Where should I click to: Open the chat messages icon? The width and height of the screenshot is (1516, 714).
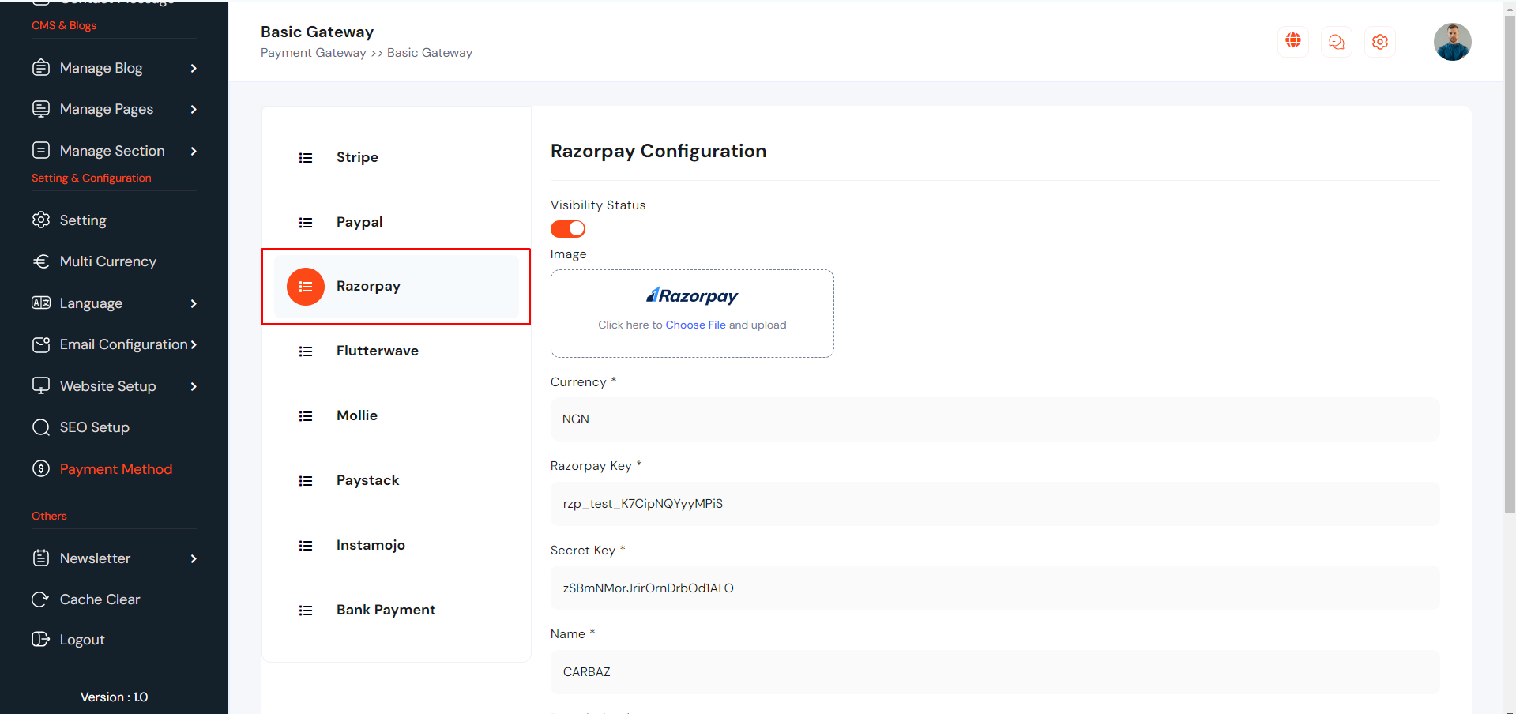pos(1337,42)
